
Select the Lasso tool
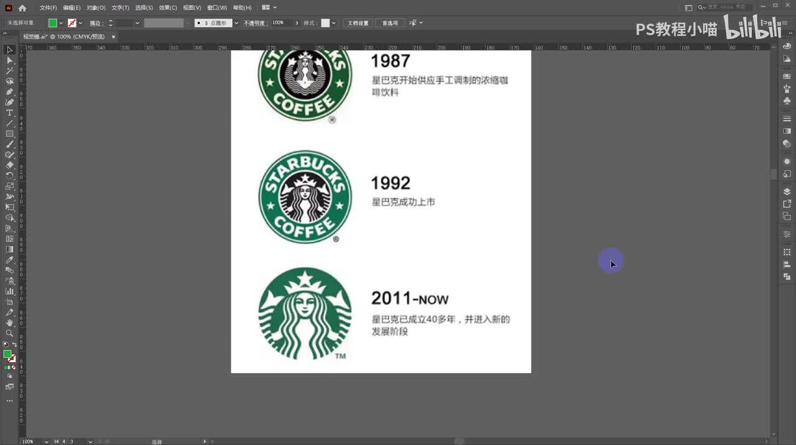point(9,81)
